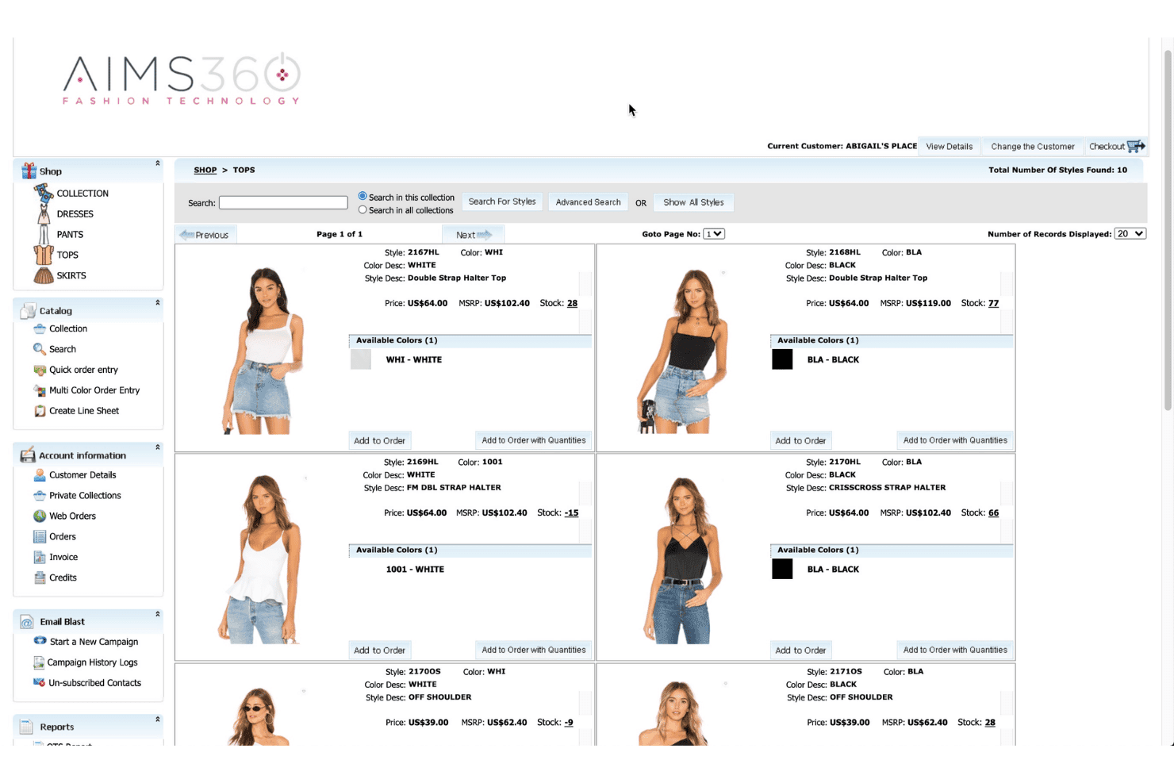
Task: Click the Catalog Search magnifier icon
Action: pos(40,349)
